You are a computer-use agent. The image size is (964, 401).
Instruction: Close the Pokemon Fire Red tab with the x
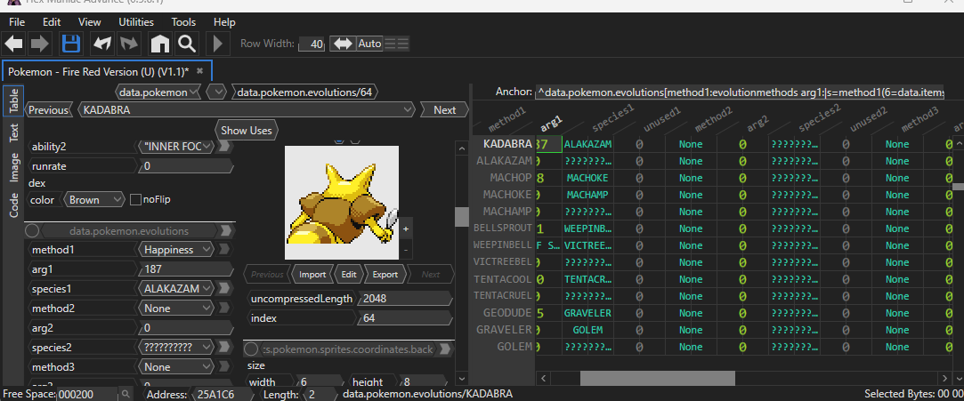pos(199,71)
